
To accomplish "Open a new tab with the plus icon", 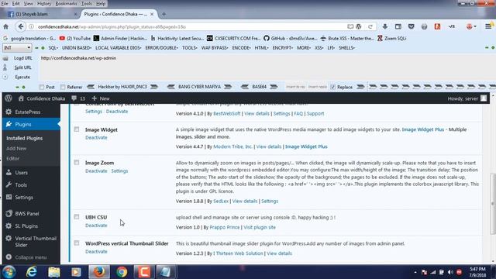I will tap(164, 14).
